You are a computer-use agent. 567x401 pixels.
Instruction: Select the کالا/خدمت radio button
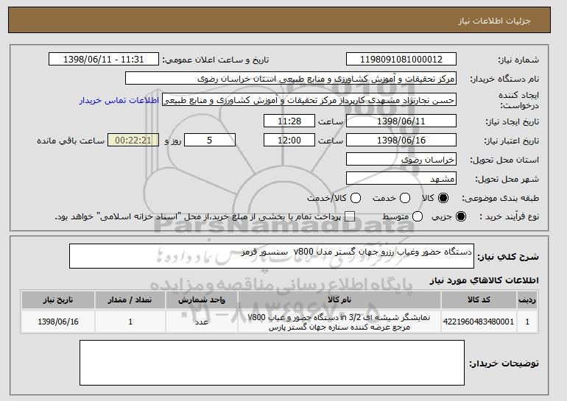tap(356, 198)
